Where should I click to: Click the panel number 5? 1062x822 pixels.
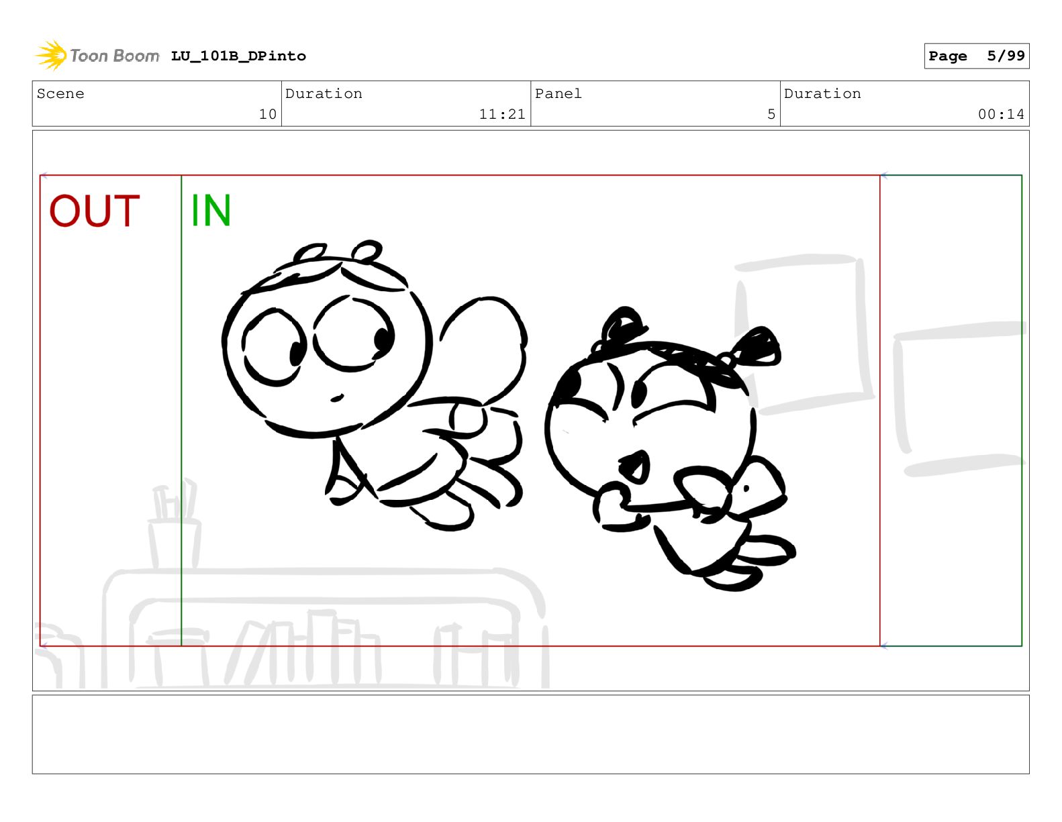(x=771, y=114)
